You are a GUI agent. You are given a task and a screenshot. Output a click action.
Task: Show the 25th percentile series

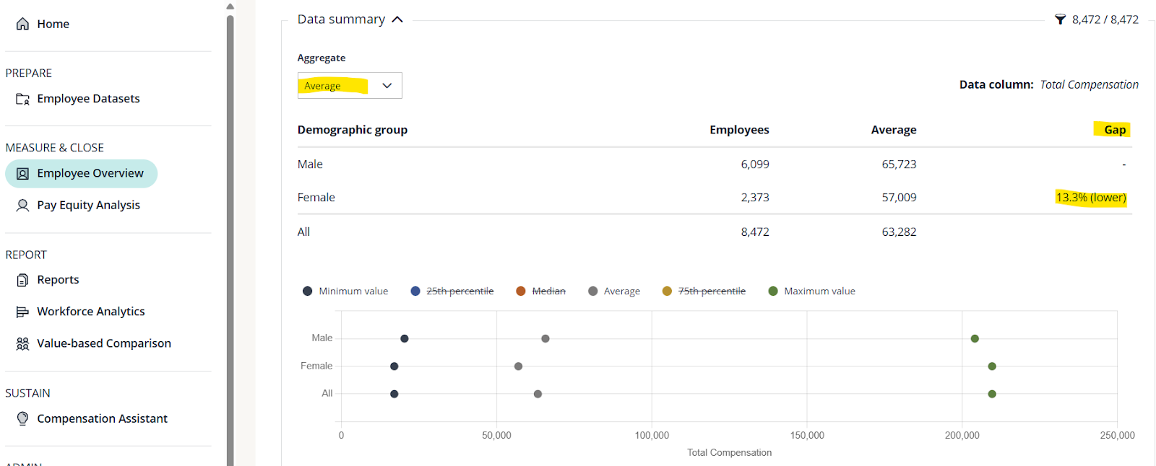(x=452, y=291)
